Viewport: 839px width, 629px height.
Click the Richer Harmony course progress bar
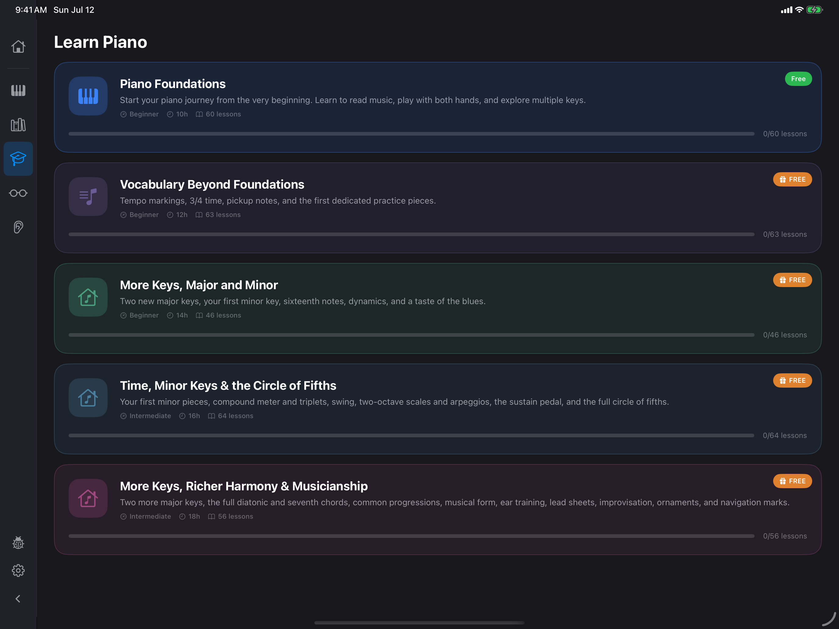(411, 536)
